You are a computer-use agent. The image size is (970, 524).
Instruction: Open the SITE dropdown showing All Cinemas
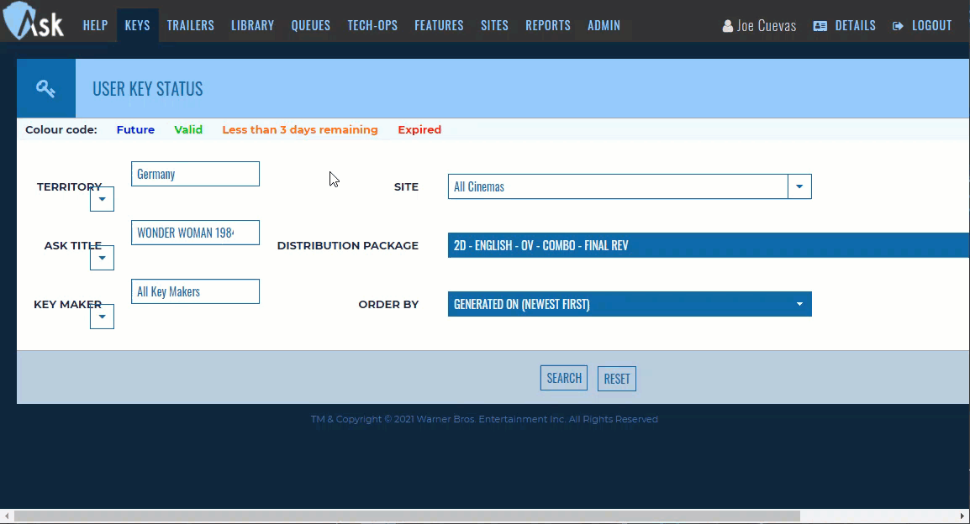[799, 186]
